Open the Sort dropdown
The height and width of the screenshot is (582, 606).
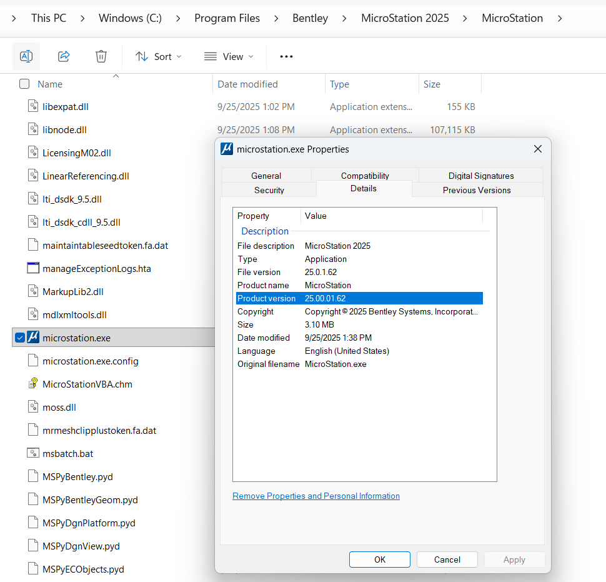click(159, 56)
